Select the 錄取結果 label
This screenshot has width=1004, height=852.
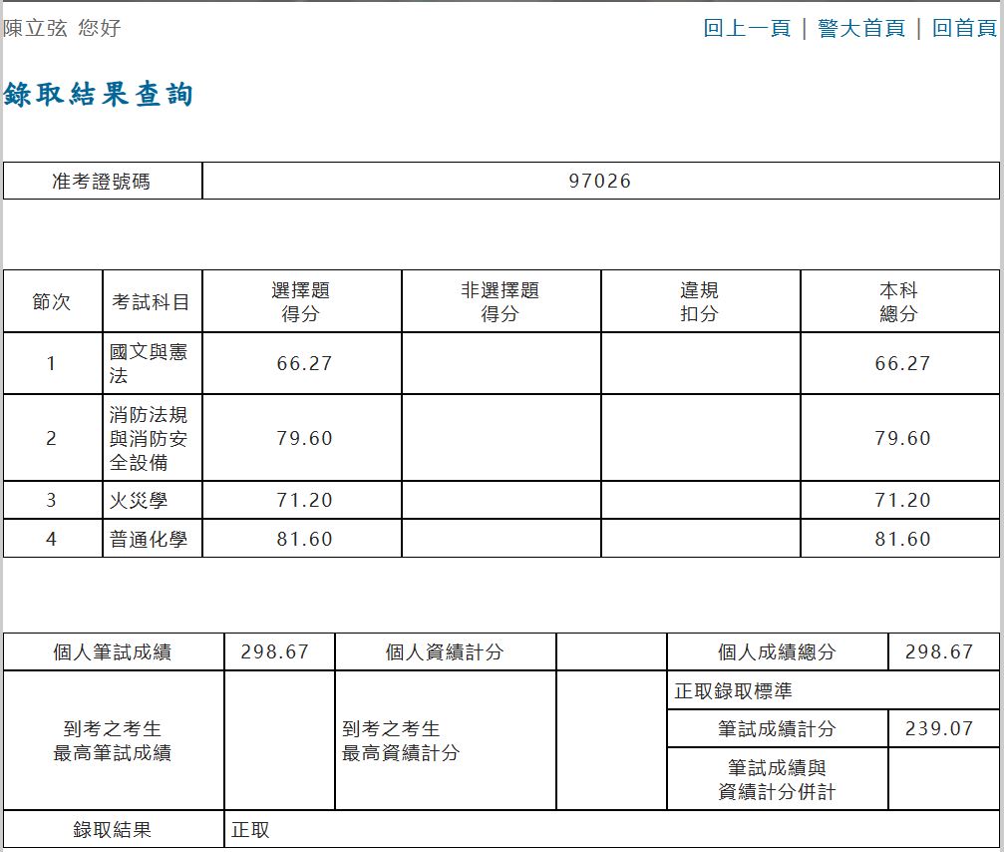pyautogui.click(x=113, y=830)
